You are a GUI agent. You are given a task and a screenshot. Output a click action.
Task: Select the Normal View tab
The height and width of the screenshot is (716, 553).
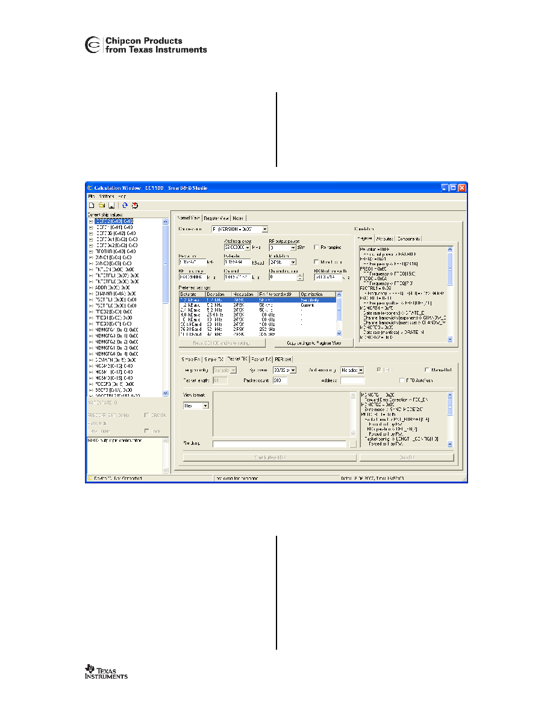click(x=188, y=218)
